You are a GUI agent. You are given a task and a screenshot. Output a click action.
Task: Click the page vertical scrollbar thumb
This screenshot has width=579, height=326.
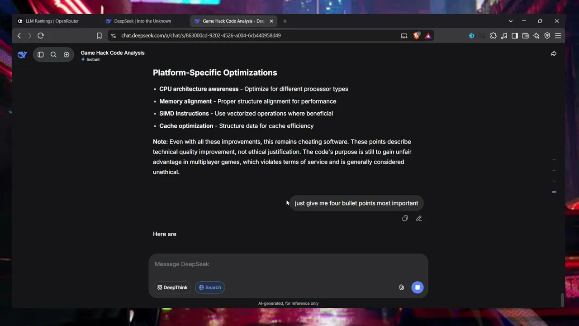[x=562, y=300]
